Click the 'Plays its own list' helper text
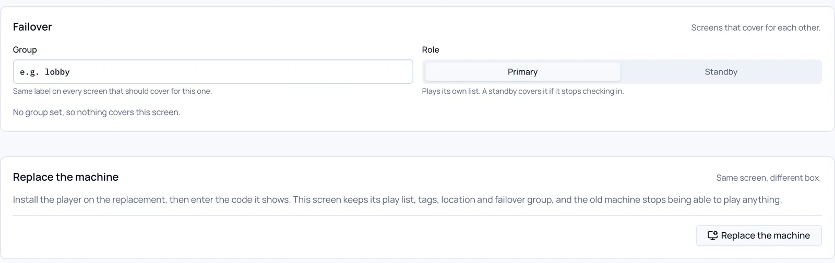The height and width of the screenshot is (263, 835). tap(523, 91)
